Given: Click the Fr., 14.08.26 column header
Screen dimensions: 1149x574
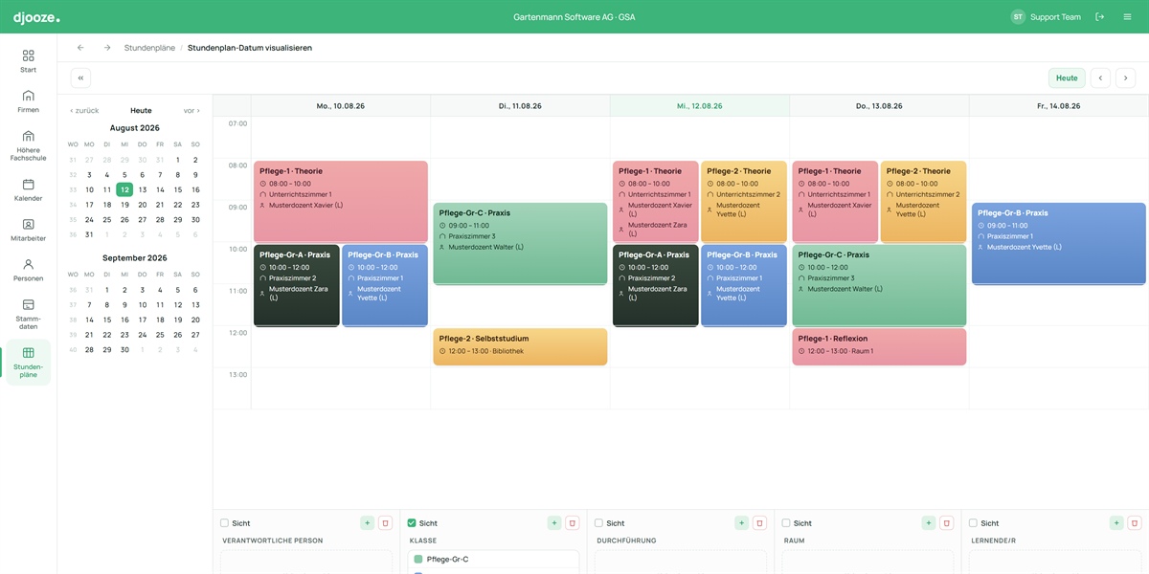Looking at the screenshot, I should coord(1059,106).
